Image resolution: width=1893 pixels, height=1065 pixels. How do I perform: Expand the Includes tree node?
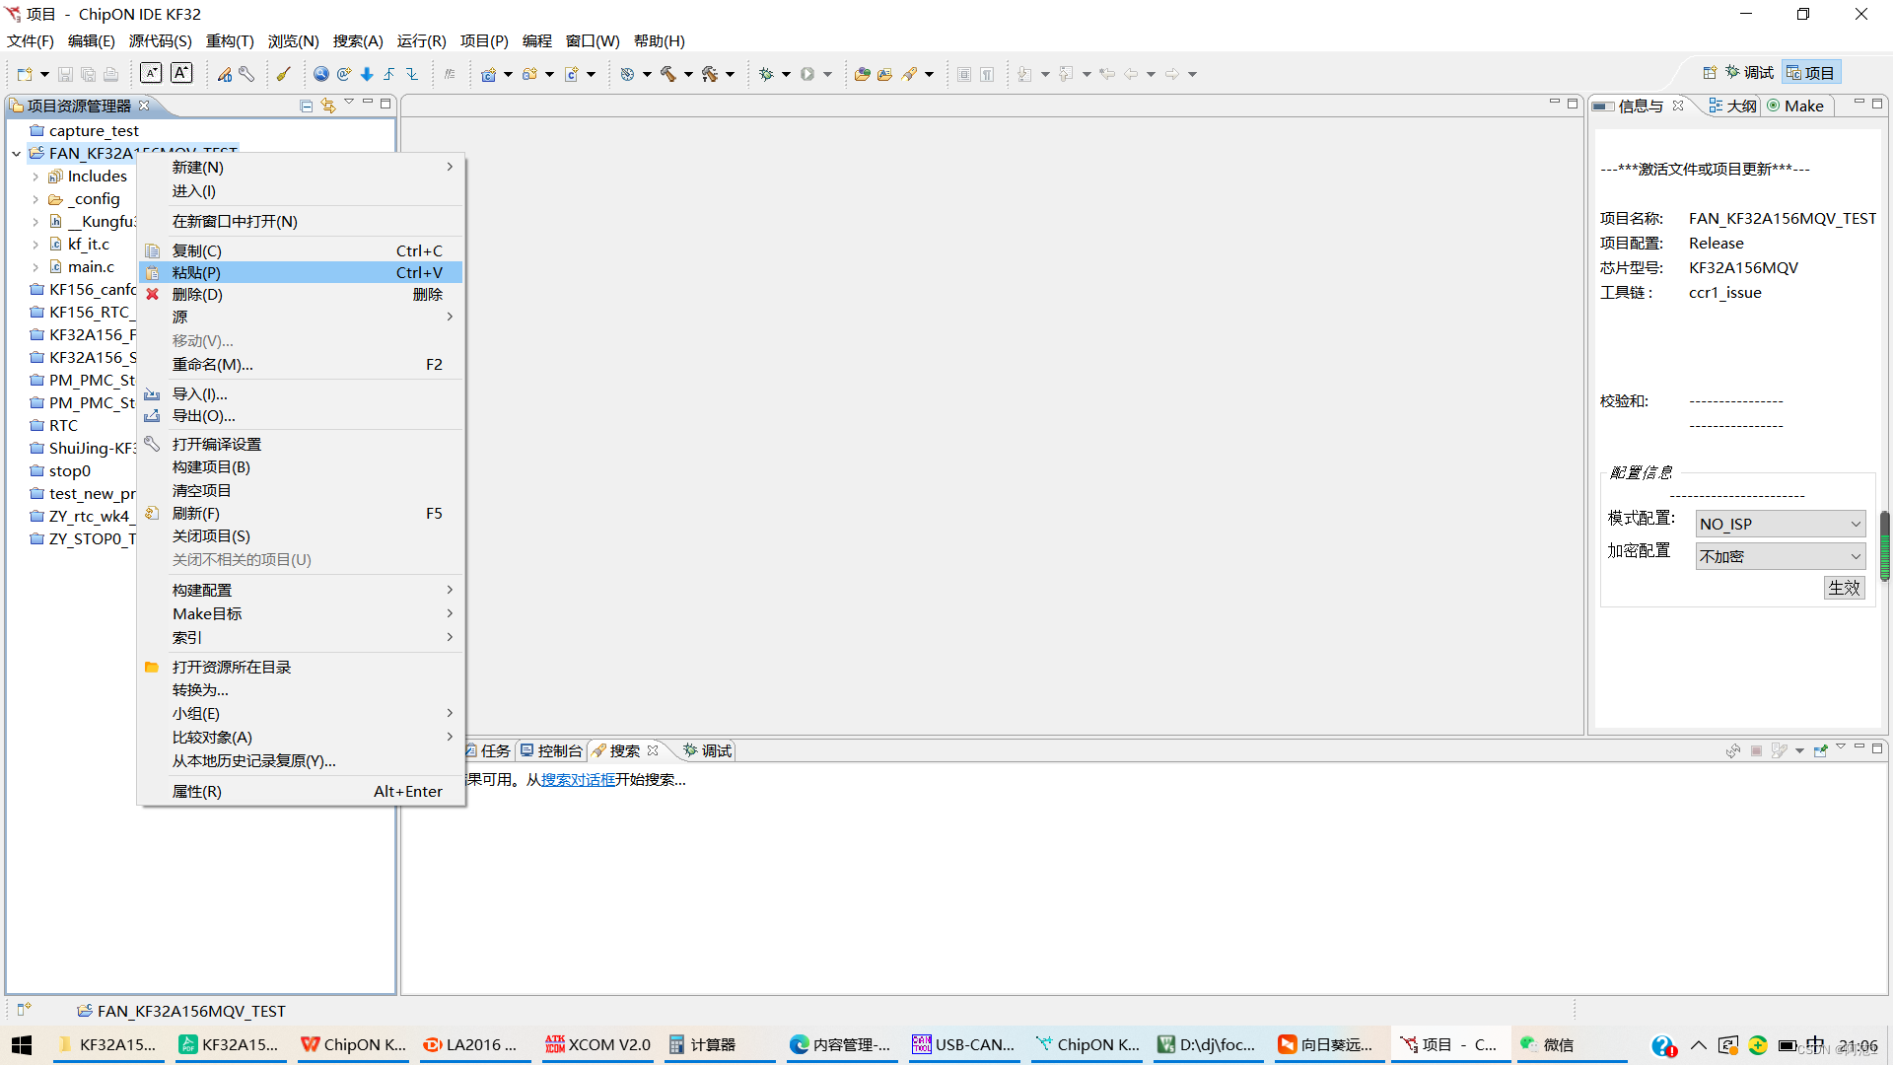point(35,177)
